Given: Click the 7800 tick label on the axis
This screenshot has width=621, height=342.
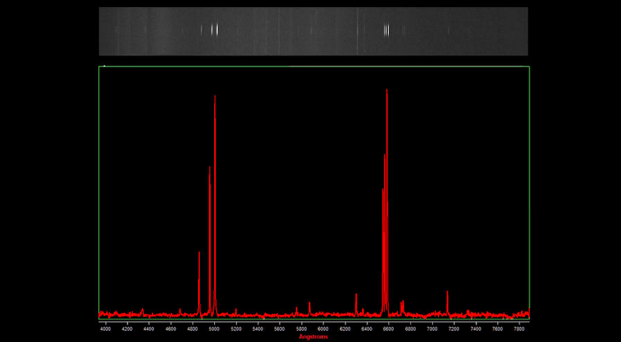Looking at the screenshot, I should (519, 330).
